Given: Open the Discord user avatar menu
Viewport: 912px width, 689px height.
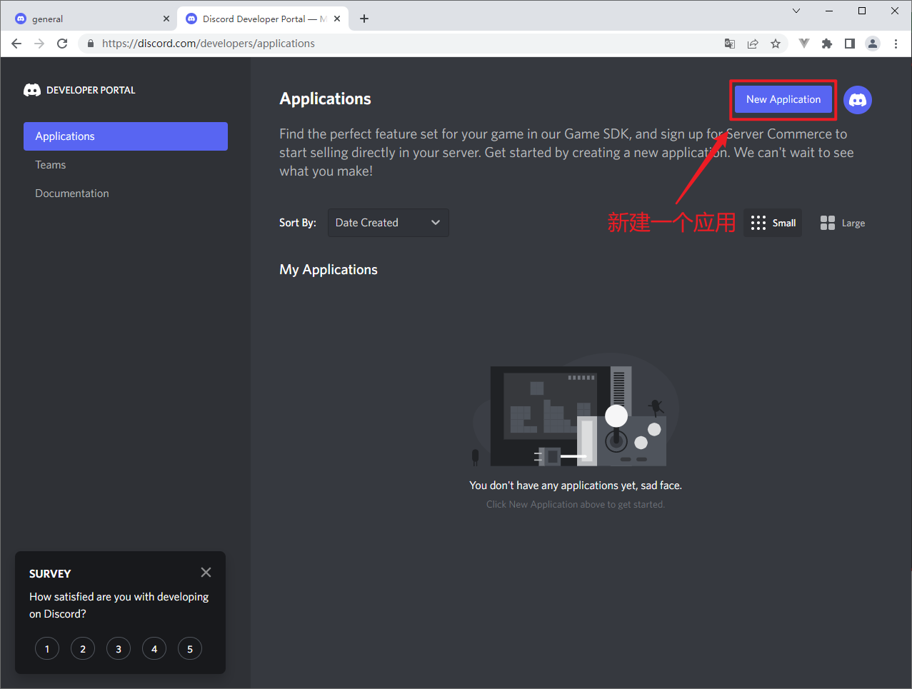Looking at the screenshot, I should (x=858, y=100).
